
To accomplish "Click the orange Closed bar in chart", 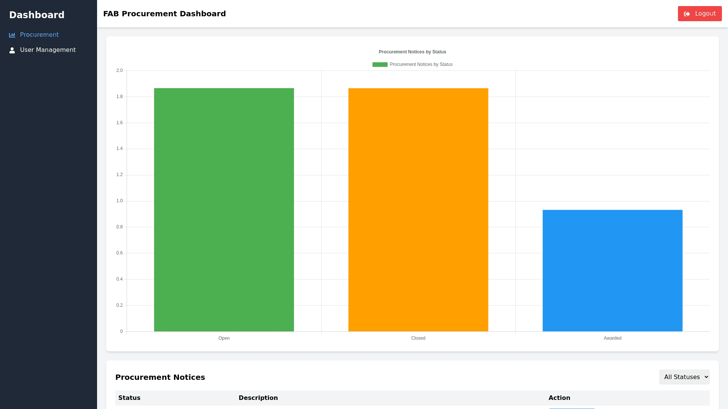I will pyautogui.click(x=418, y=210).
